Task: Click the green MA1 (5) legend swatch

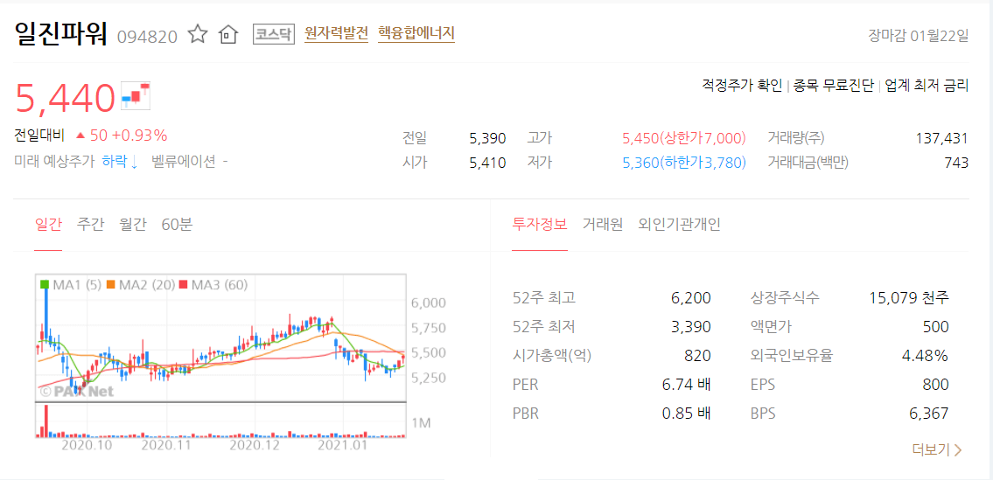Action: [x=45, y=285]
